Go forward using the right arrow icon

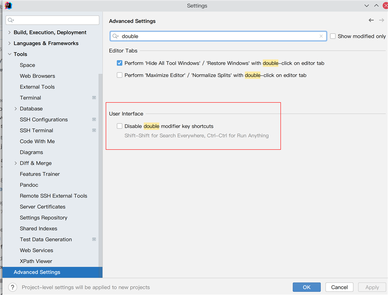point(381,20)
